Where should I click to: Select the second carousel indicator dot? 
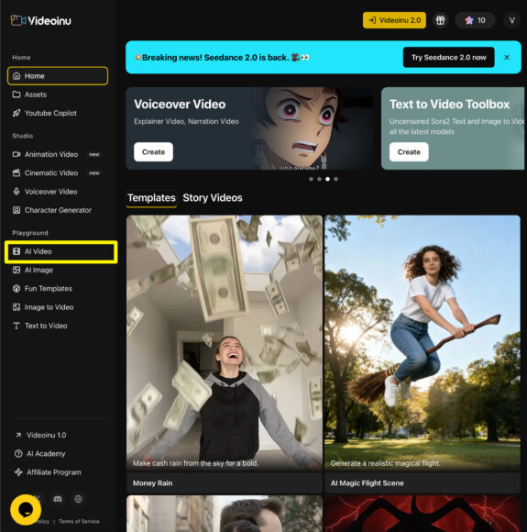coord(319,179)
